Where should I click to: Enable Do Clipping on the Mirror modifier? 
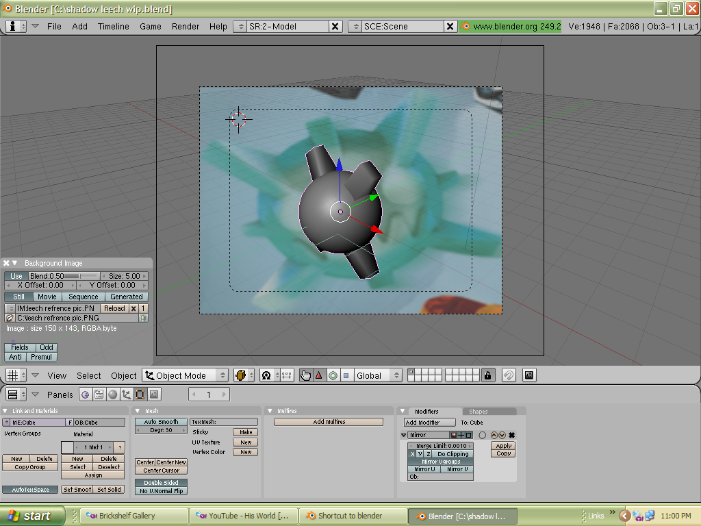[453, 453]
